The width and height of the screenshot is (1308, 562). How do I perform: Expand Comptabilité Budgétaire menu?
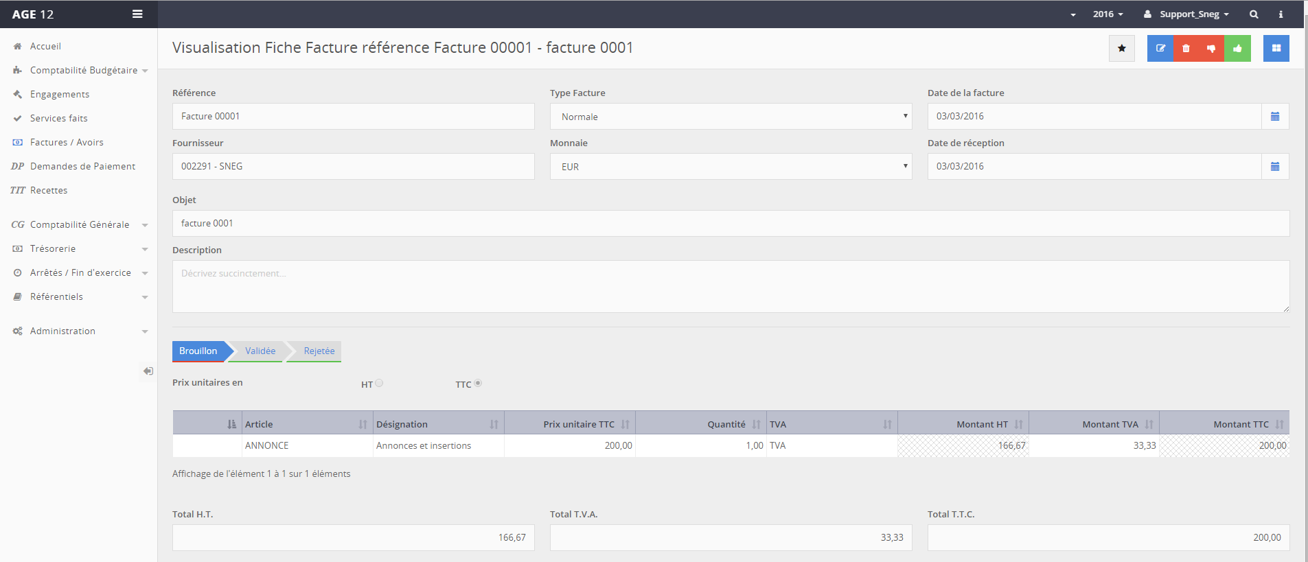click(x=84, y=71)
